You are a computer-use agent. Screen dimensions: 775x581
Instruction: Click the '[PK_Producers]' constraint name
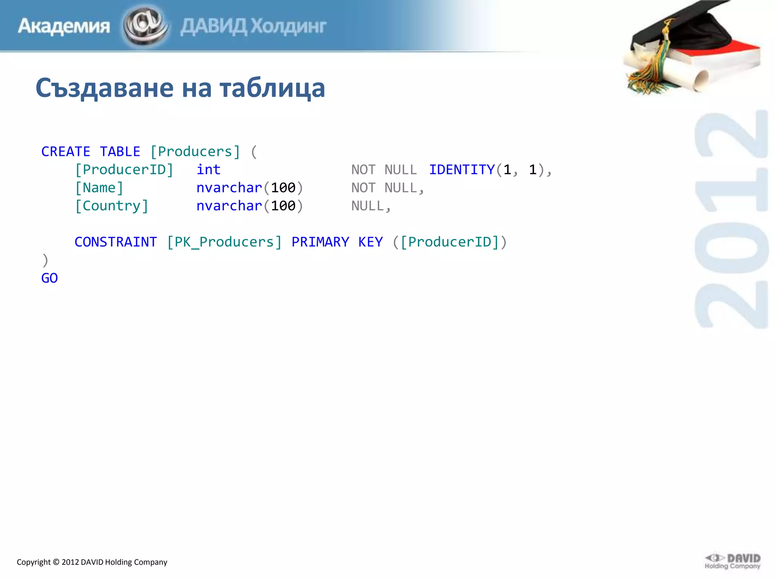[225, 242]
